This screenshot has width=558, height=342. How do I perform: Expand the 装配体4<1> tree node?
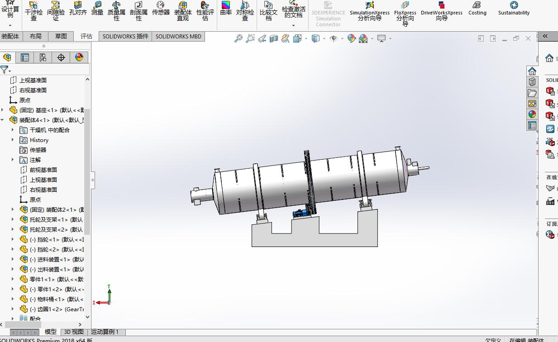click(x=2, y=120)
